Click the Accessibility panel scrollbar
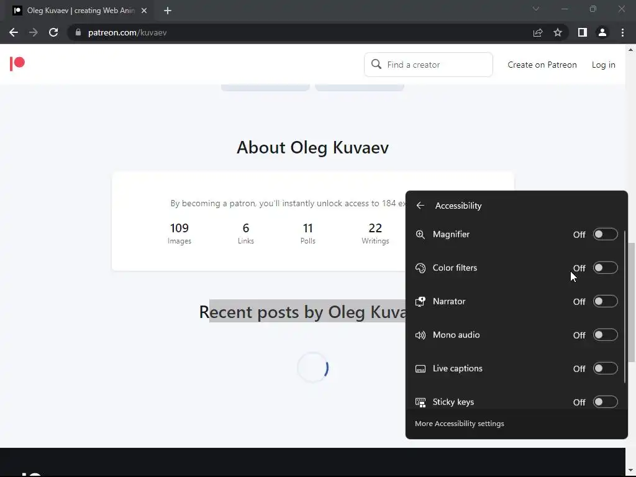This screenshot has height=477, width=636. (x=625, y=306)
